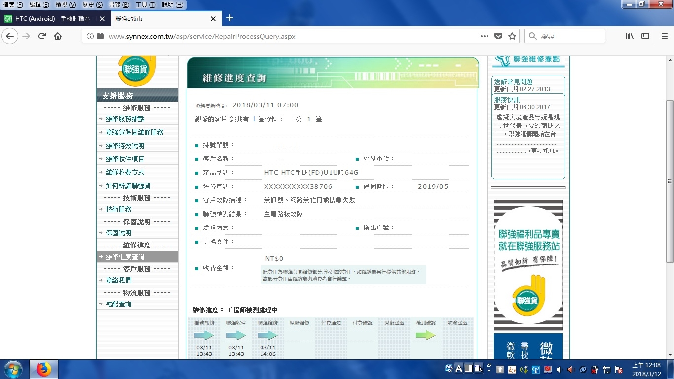
Task: Click the search magnifier icon
Action: coord(533,36)
